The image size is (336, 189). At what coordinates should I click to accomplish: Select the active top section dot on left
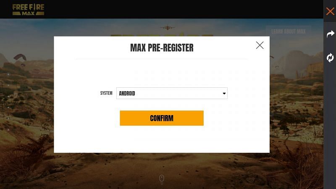click(8, 74)
